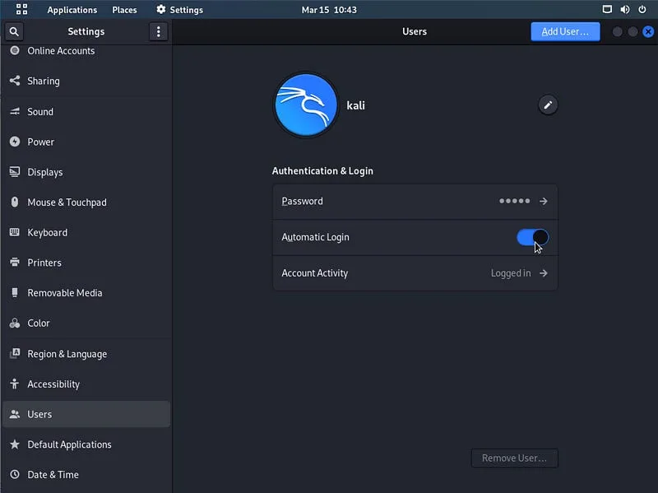
Task: Open Removable Media settings
Action: coord(16,292)
